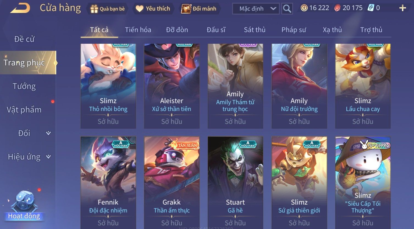
Task: Open the Hoạt động event icon
Action: click(x=24, y=206)
